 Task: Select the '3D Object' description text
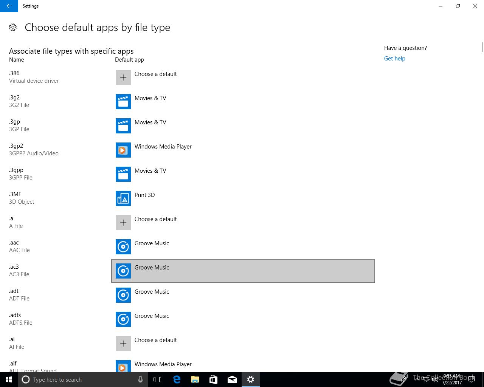(22, 202)
